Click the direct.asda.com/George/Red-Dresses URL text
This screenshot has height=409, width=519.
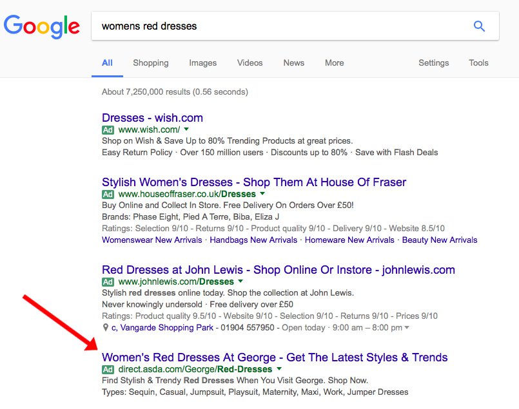tap(195, 369)
